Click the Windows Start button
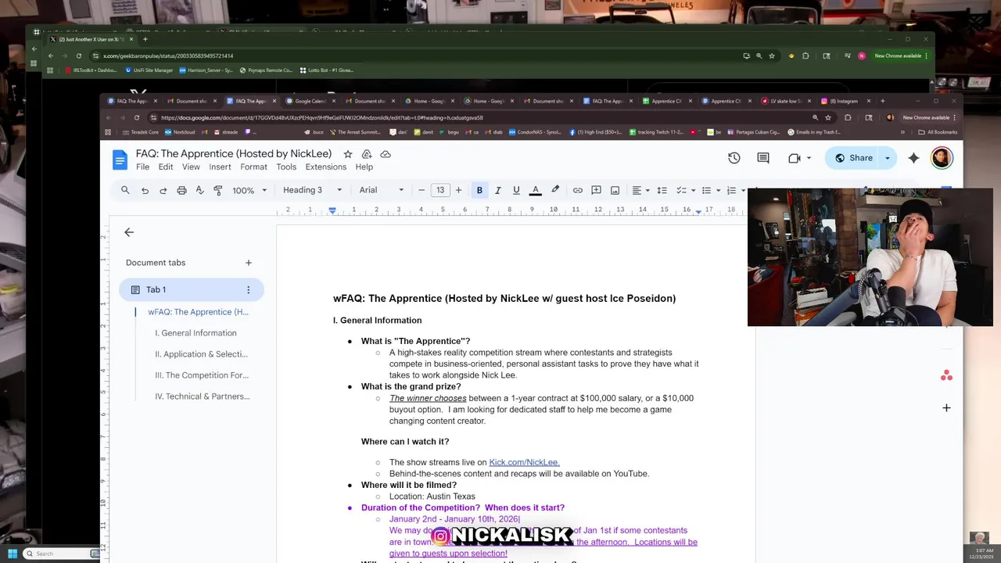 13,554
